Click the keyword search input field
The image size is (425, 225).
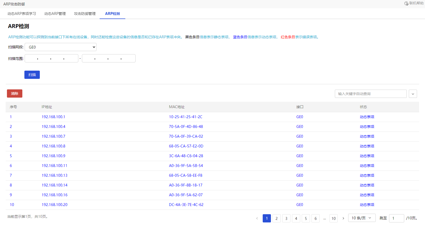(371, 94)
